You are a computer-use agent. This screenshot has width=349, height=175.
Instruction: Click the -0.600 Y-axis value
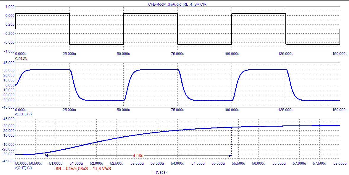point(9,42)
